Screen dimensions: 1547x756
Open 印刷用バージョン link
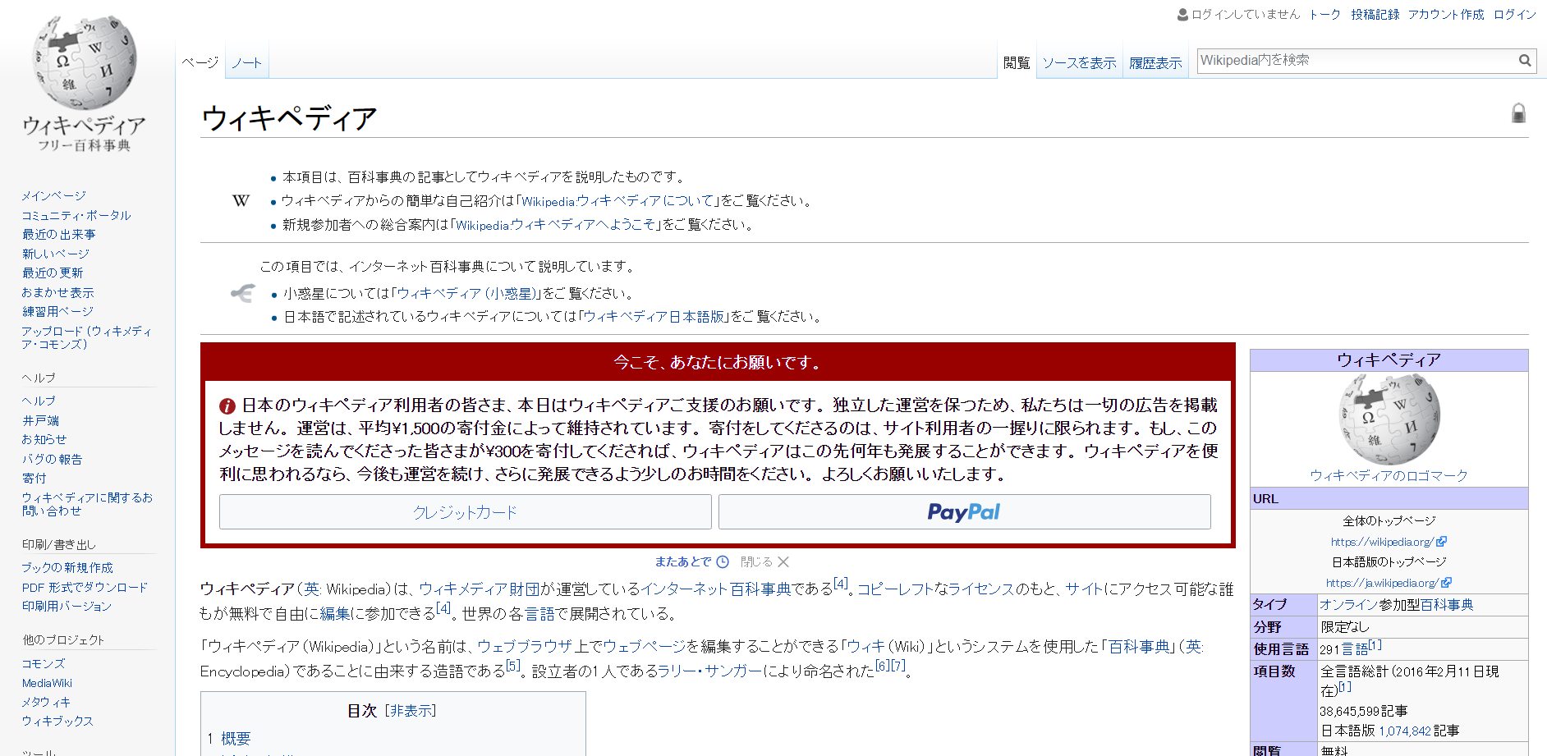[67, 607]
